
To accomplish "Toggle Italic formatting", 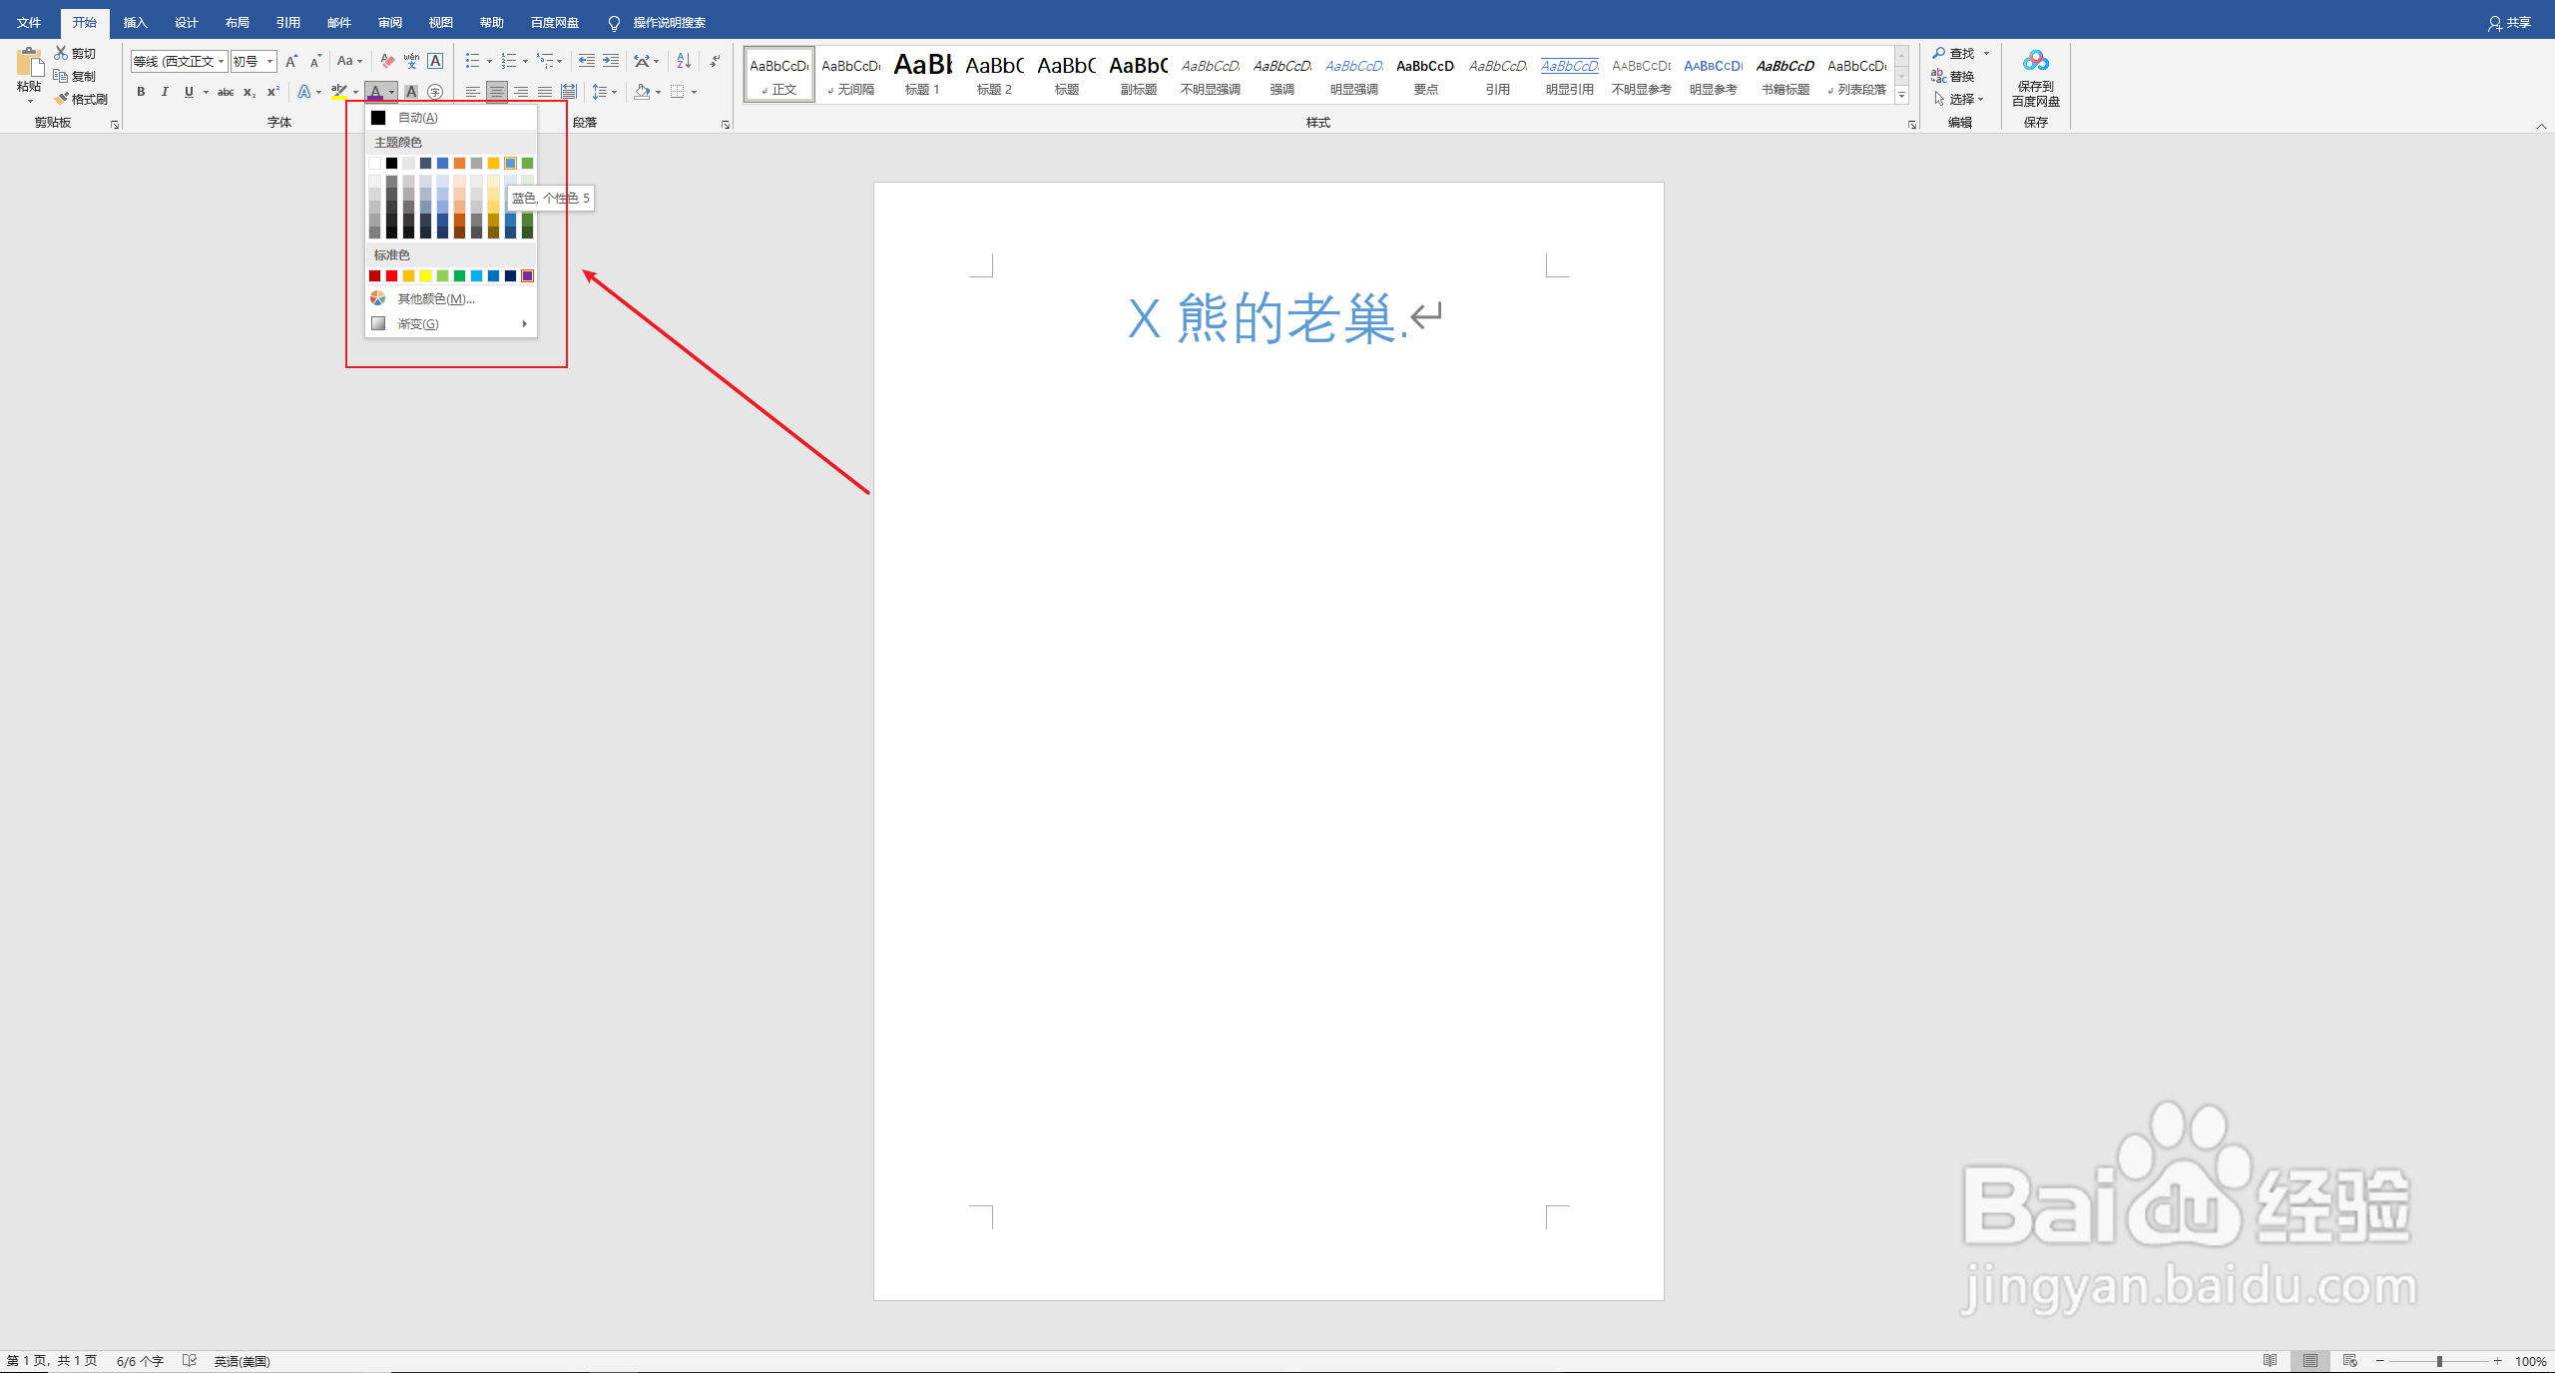I will click(165, 92).
